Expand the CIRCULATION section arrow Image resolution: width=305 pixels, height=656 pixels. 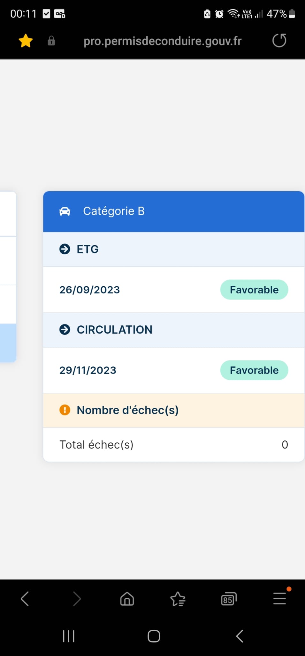click(x=65, y=330)
